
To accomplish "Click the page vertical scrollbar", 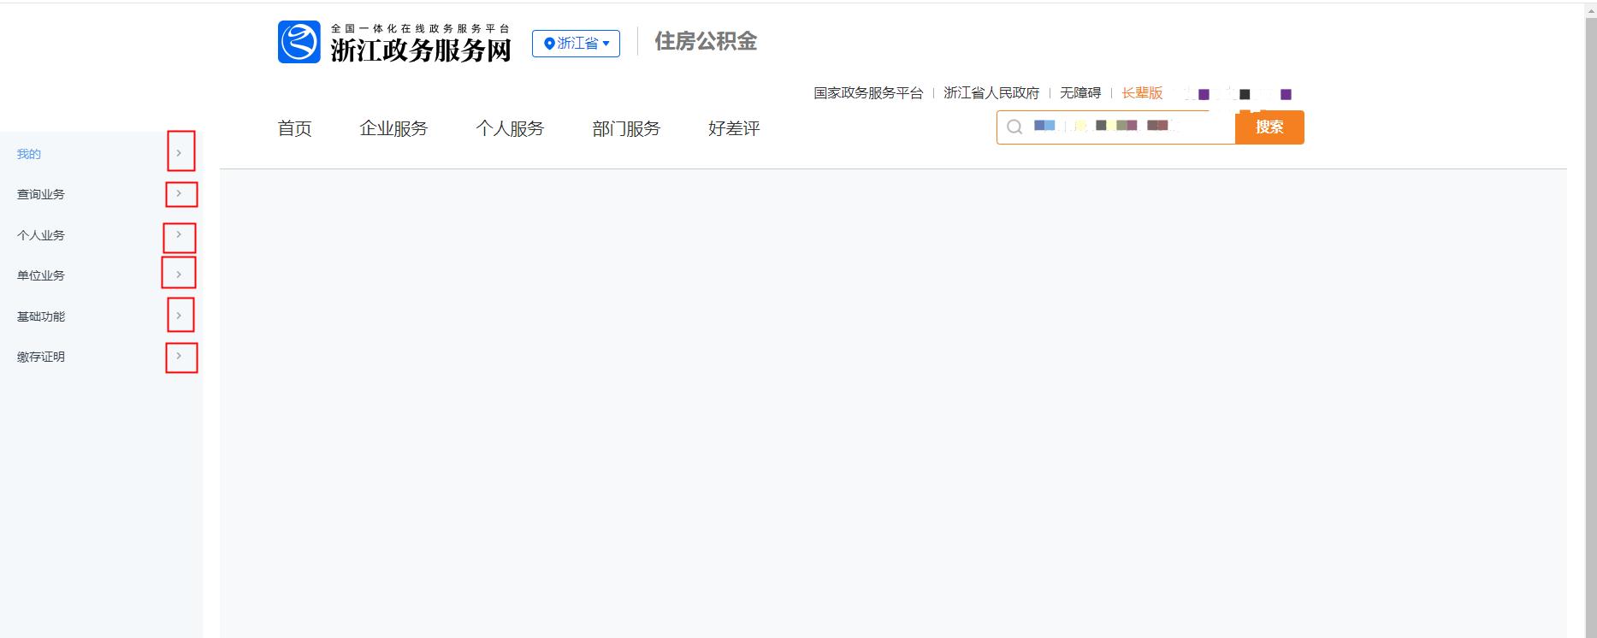I will point(1590,321).
